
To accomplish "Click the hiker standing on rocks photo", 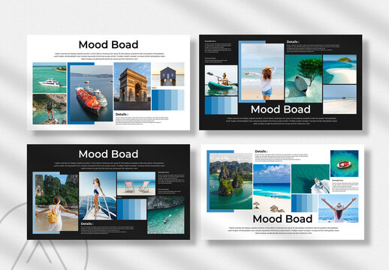I will tap(50, 109).
